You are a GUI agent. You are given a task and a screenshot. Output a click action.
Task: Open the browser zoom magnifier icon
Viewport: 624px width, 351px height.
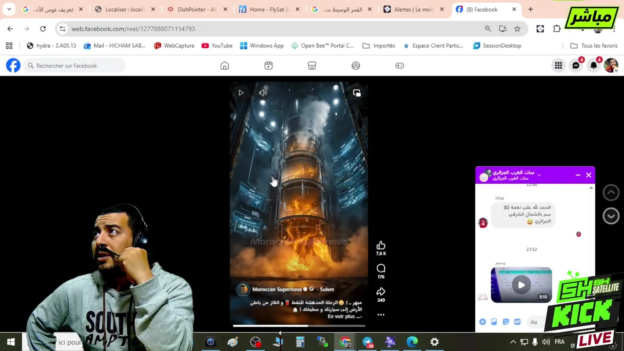tap(488, 29)
